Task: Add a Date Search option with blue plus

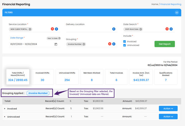Action: (171, 29)
